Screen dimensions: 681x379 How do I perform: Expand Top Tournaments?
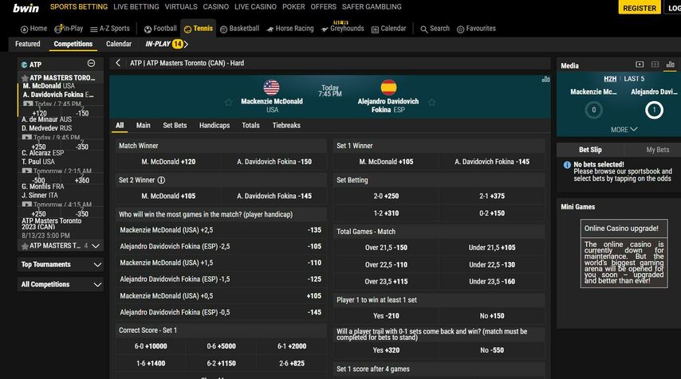[98, 264]
